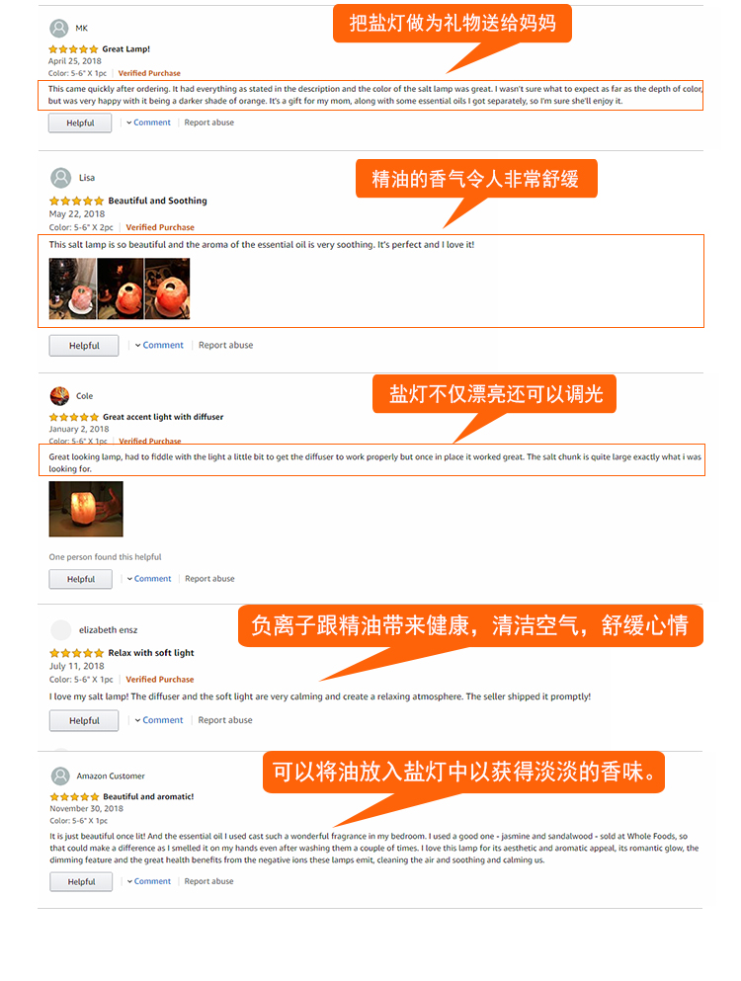
Task: Expand Comment under MK's review
Action: click(x=148, y=123)
